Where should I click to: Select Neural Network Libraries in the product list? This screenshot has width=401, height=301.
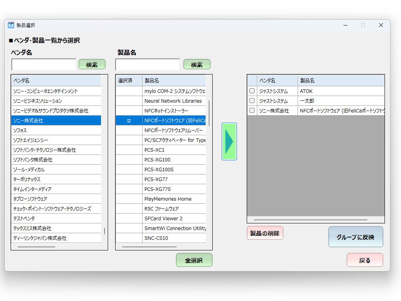[172, 101]
